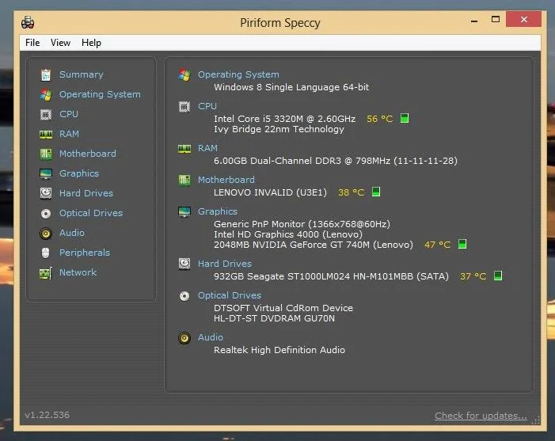Click the Audio speaker icon in summary panel
The height and width of the screenshot is (441, 555).
pyautogui.click(x=184, y=338)
